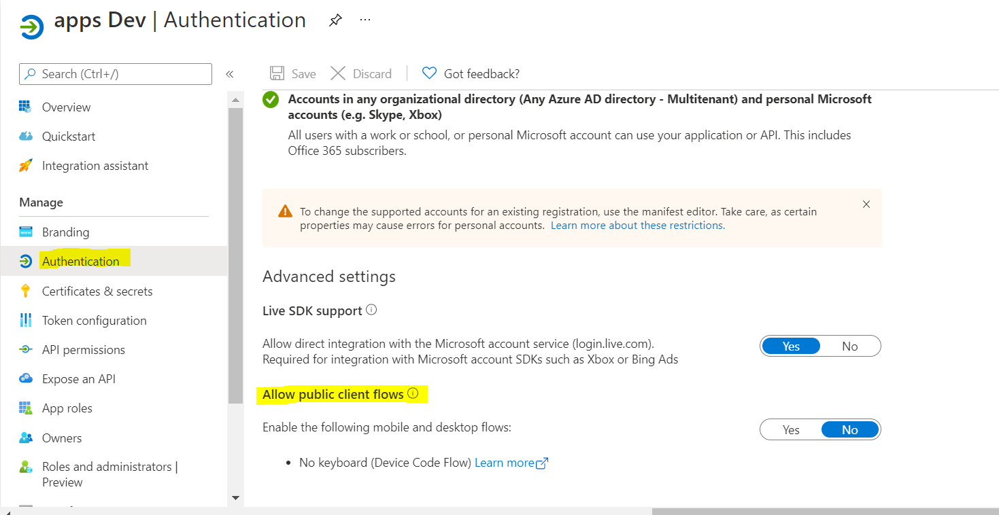Click the Discard X icon
The height and width of the screenshot is (515, 999).
[338, 73]
